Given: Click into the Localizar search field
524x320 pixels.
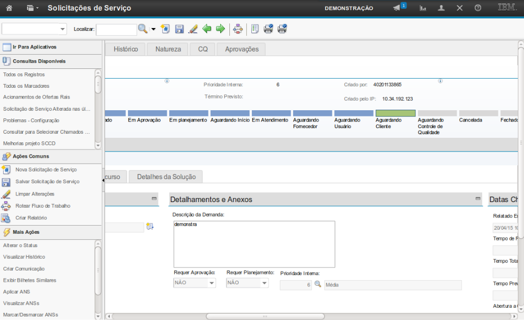Looking at the screenshot, I should [116, 30].
